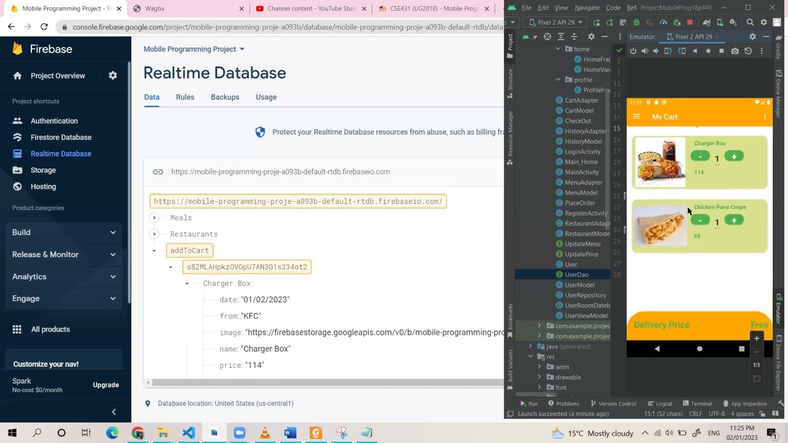
Task: Click the Debug app bug icon in Android Studio
Action: coord(637,22)
